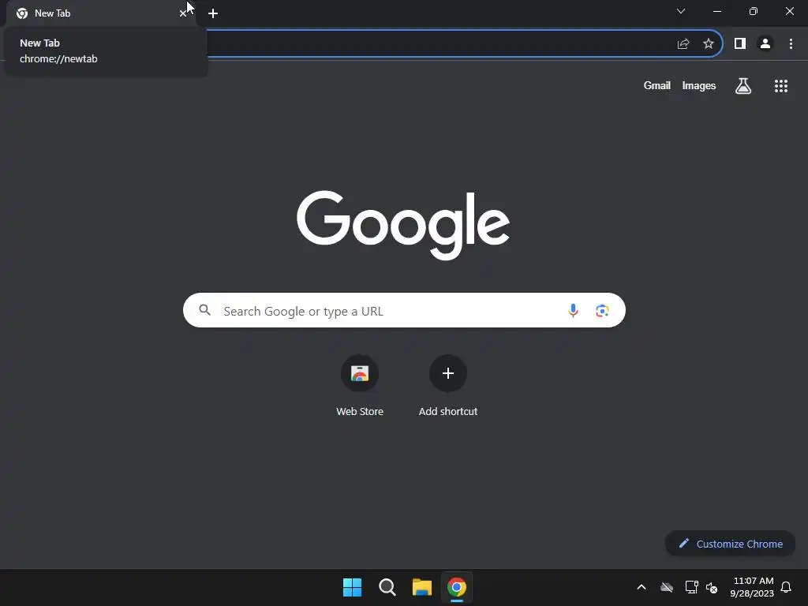Bookmark this tab with the star icon

[x=709, y=44]
